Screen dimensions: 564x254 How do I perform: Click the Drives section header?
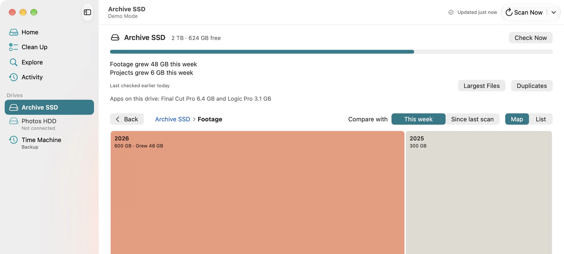click(15, 95)
